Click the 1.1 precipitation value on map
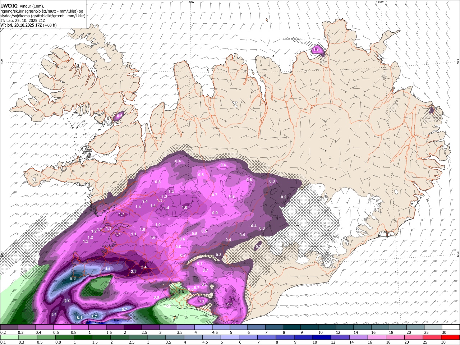The width and height of the screenshot is (460, 345). pos(134,234)
